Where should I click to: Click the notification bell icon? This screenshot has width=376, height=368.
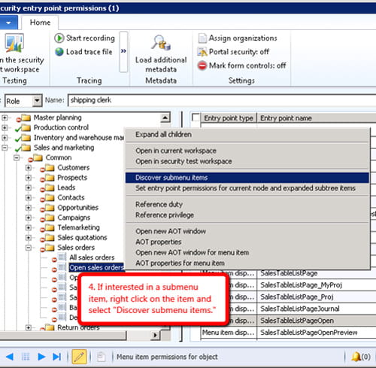356,357
